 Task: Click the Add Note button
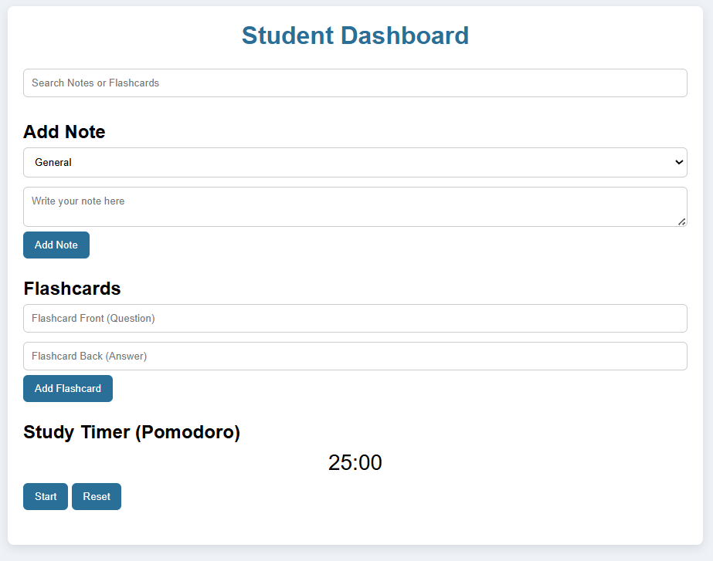56,245
